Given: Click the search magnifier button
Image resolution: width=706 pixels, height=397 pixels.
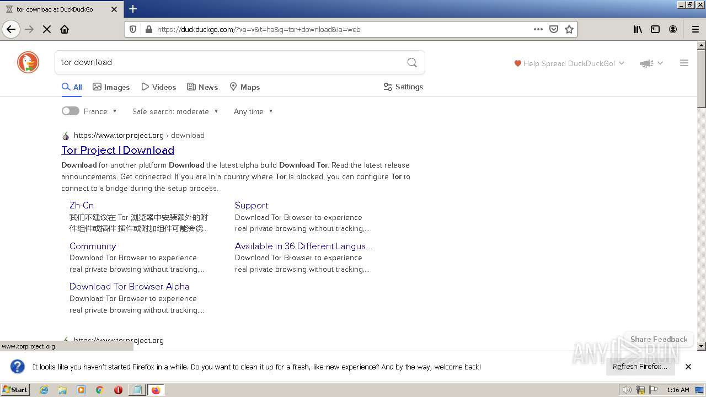Looking at the screenshot, I should [x=412, y=62].
